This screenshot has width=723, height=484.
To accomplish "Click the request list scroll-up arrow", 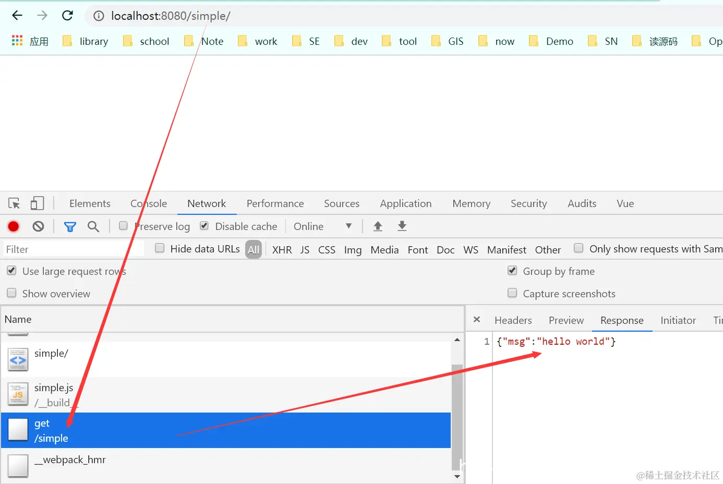I will tap(457, 340).
